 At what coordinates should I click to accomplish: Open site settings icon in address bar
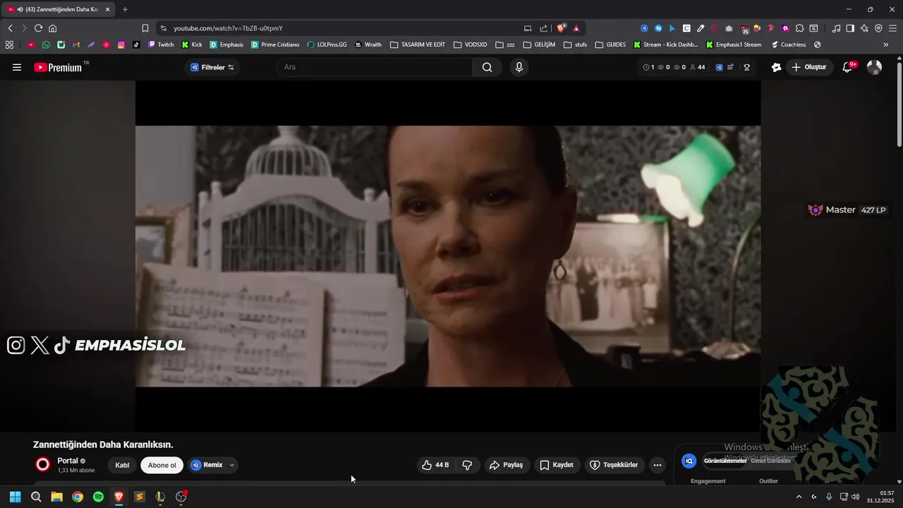pos(164,28)
